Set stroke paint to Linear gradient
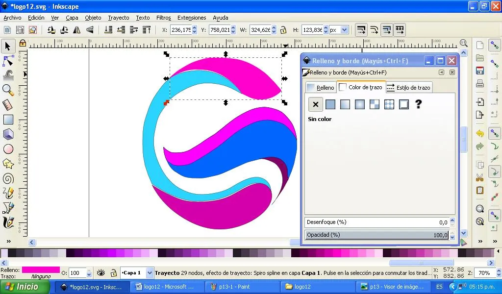 (345, 104)
